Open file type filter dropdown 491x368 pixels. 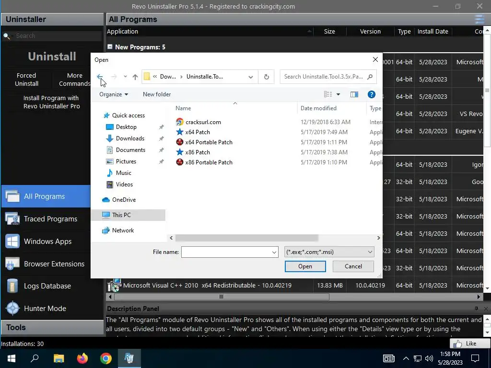coord(329,252)
